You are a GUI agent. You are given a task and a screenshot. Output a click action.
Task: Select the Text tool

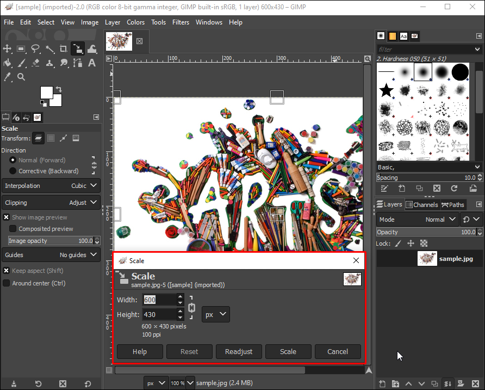[x=92, y=63]
